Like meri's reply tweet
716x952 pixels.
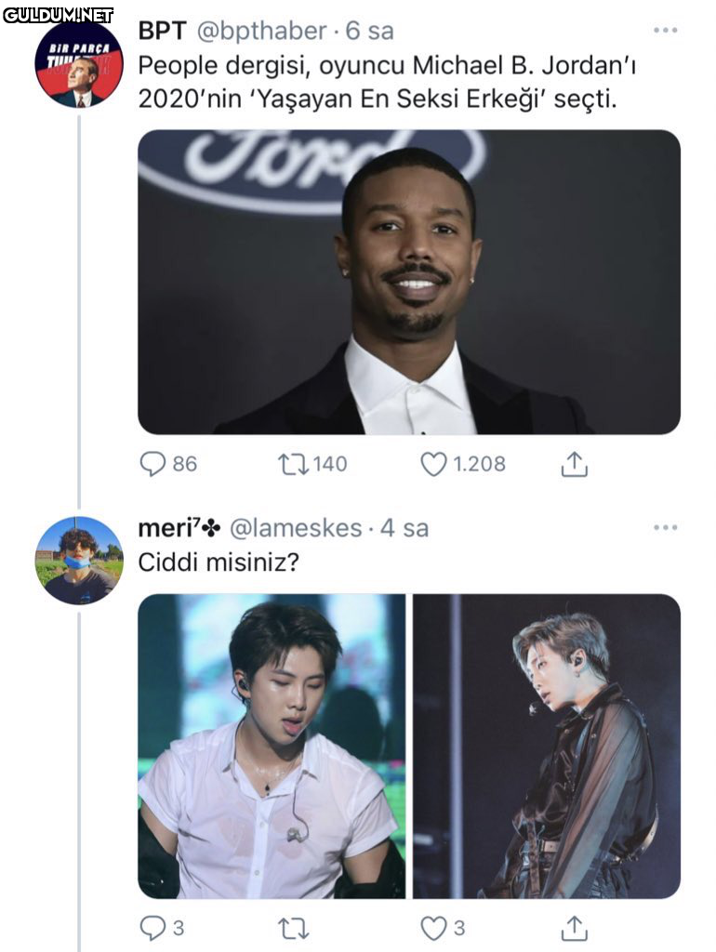(433, 927)
